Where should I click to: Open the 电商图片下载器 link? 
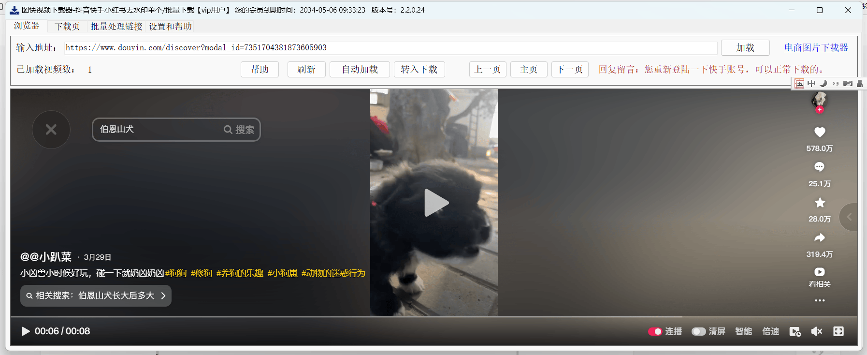[816, 47]
